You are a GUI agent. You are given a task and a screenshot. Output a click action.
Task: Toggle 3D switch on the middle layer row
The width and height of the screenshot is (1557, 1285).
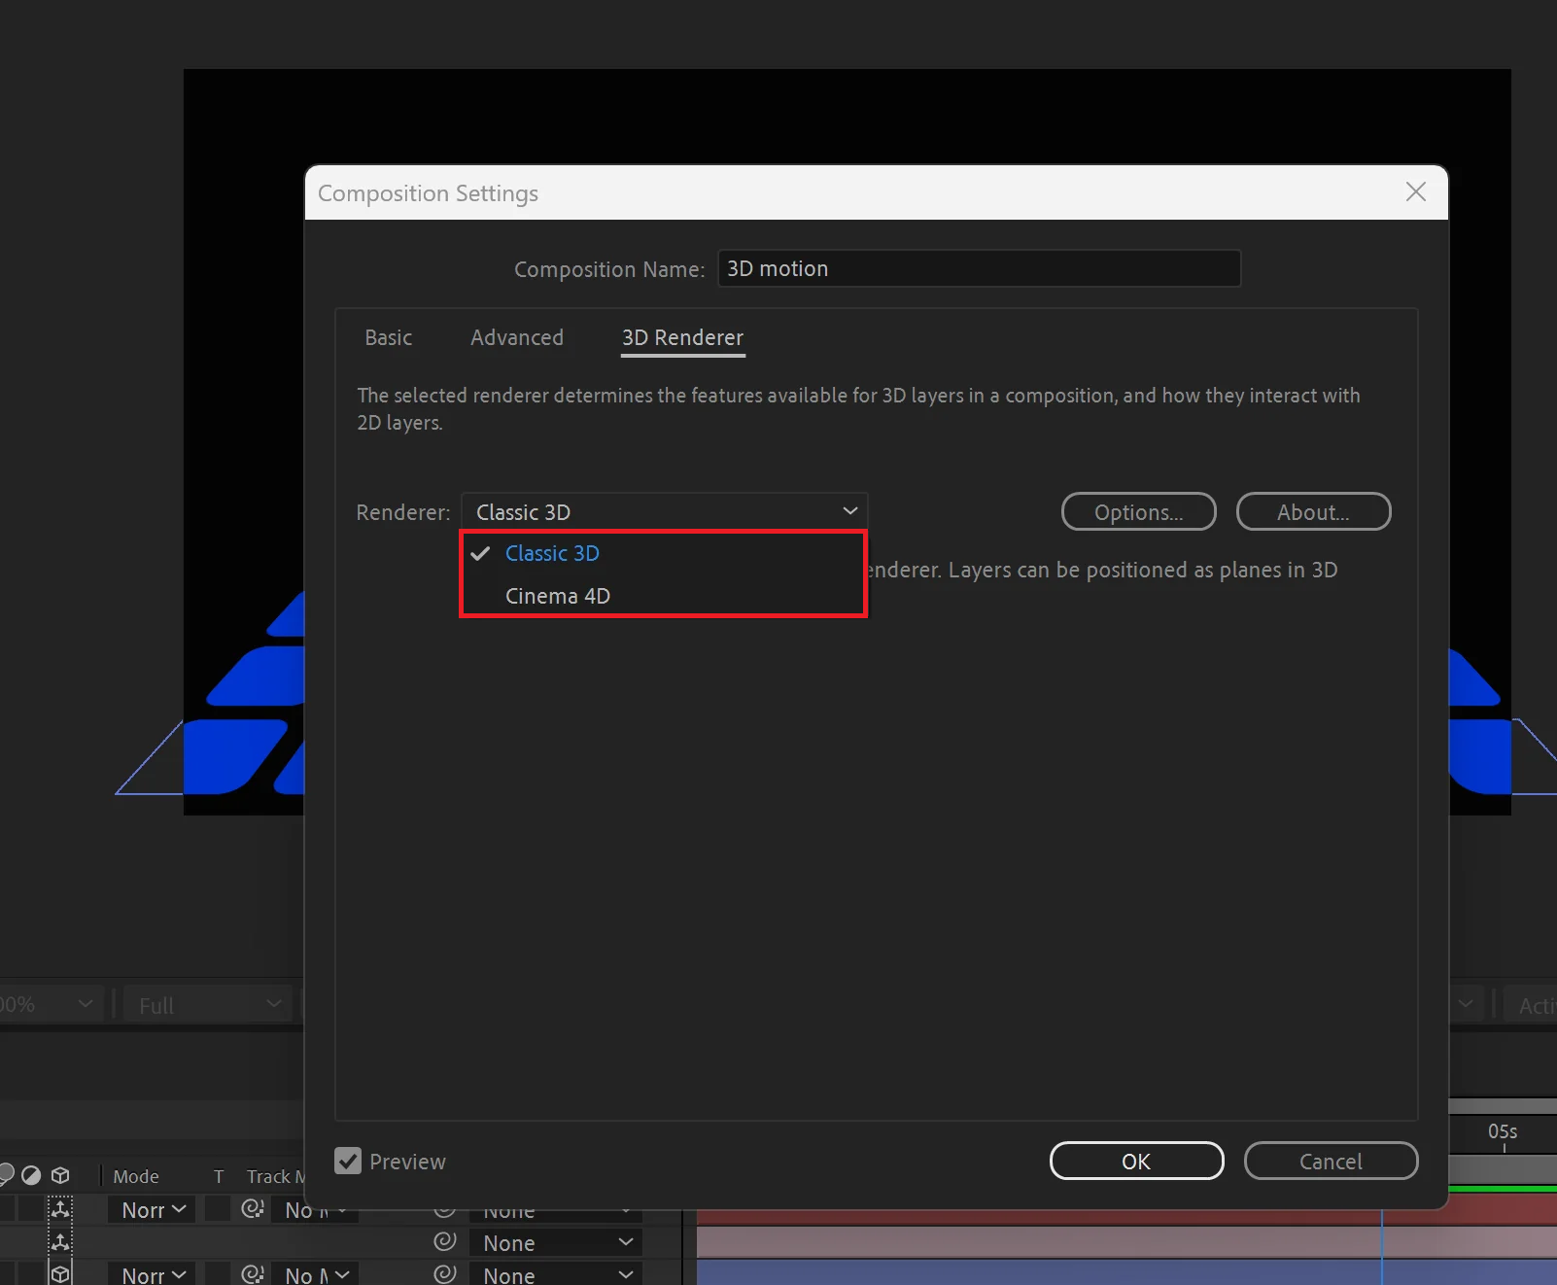[60, 1242]
